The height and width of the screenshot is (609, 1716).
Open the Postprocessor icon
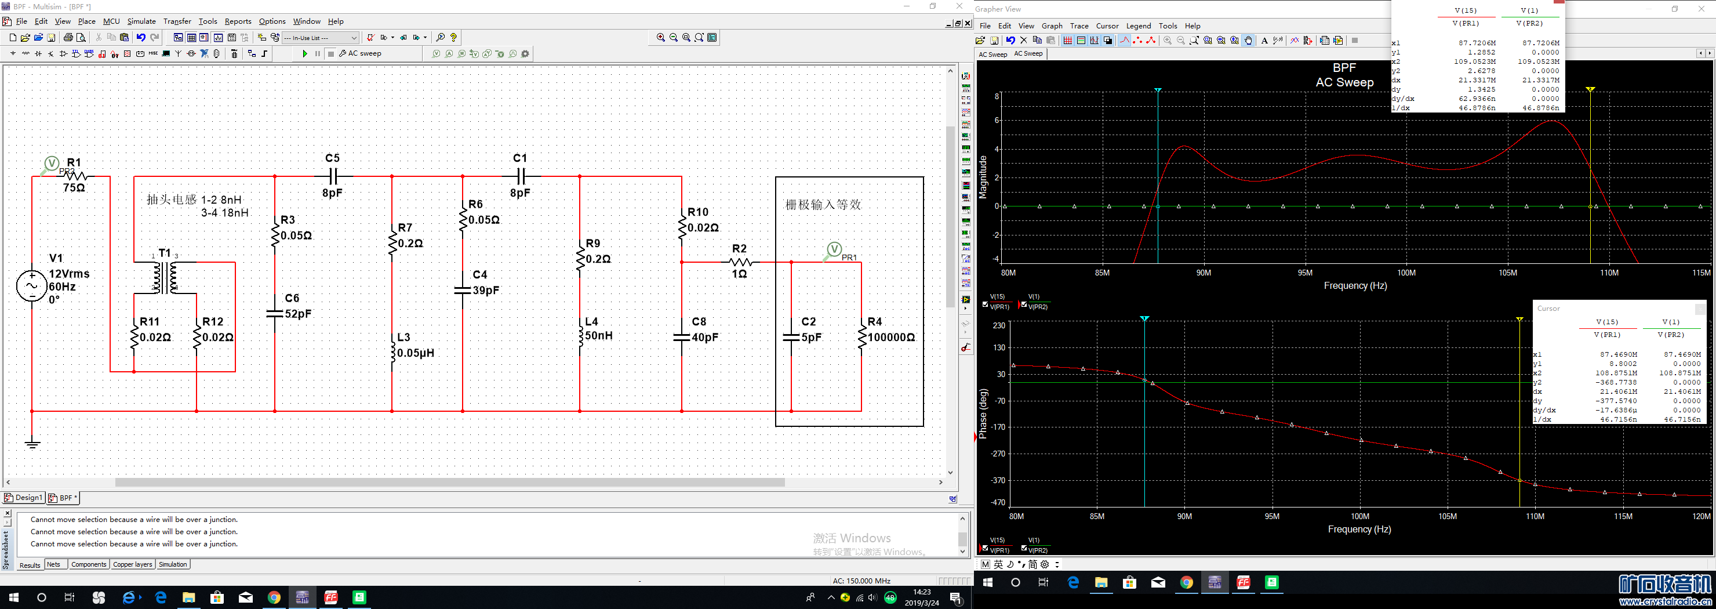pyautogui.click(x=232, y=38)
